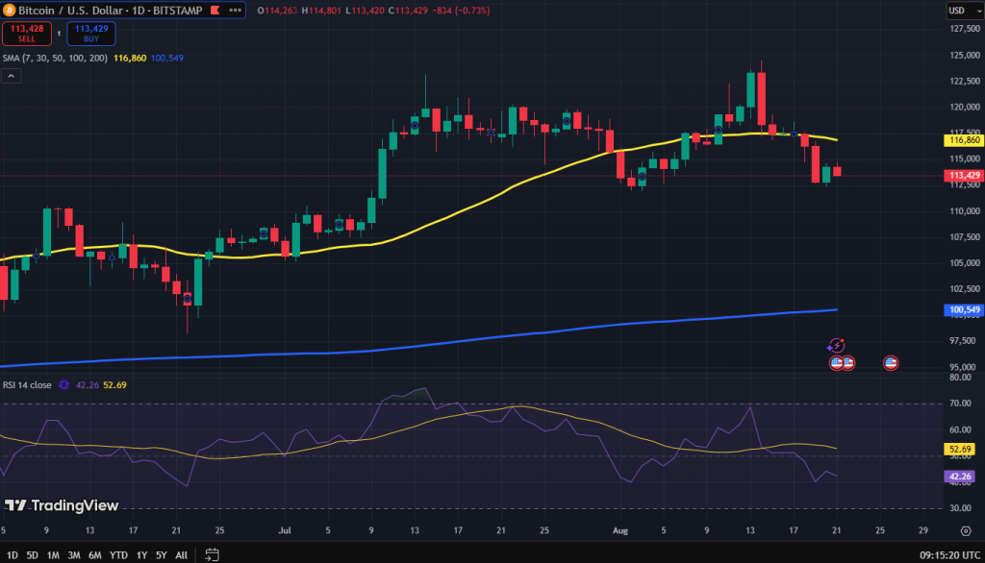
Task: Click the 29 date label on time axis
Action: (x=922, y=531)
